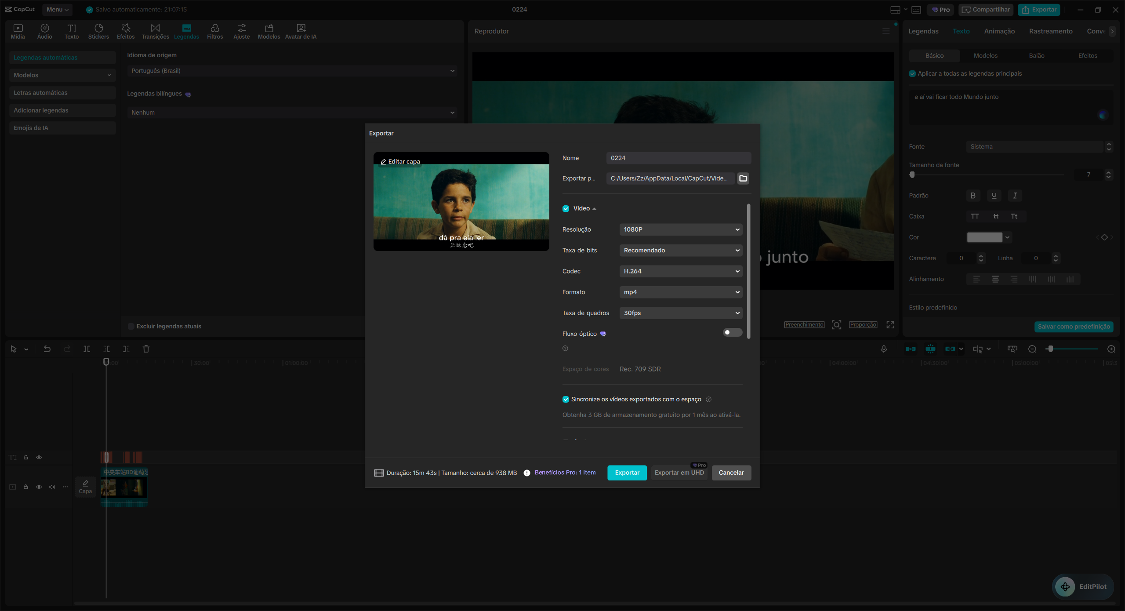Select the Mídia panel icon
Viewport: 1125px width, 611px height.
[x=18, y=31]
